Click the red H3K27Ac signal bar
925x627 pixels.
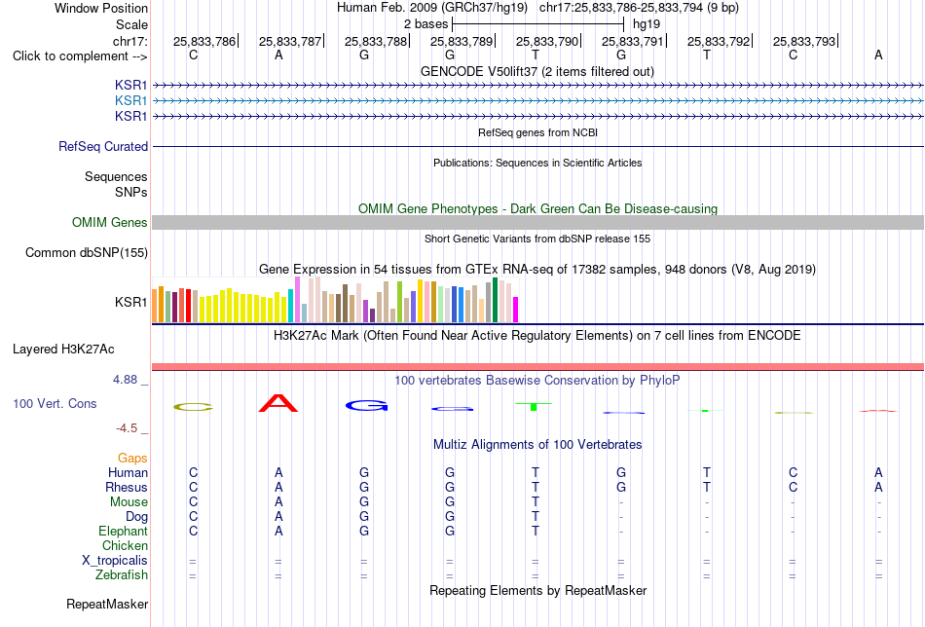[538, 367]
